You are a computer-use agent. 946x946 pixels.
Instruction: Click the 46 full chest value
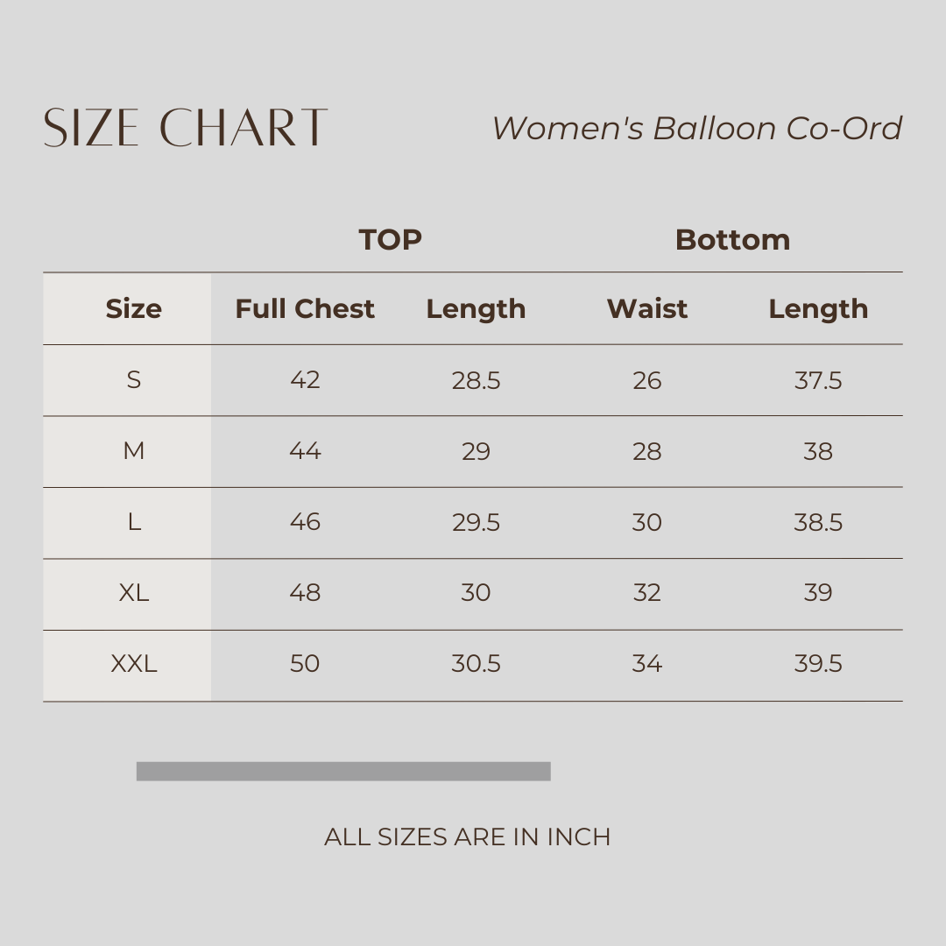[x=305, y=522]
